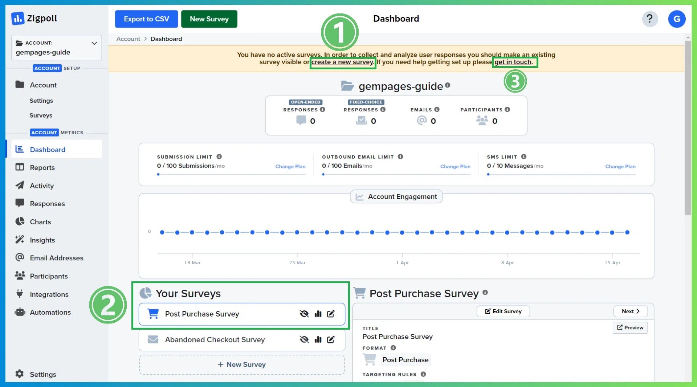Open Settings under Account setup
The image size is (697, 387).
pos(41,101)
